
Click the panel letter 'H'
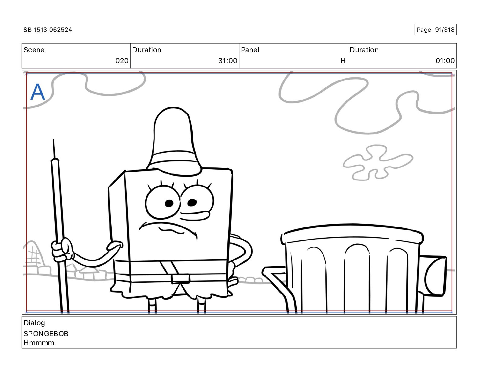click(343, 61)
